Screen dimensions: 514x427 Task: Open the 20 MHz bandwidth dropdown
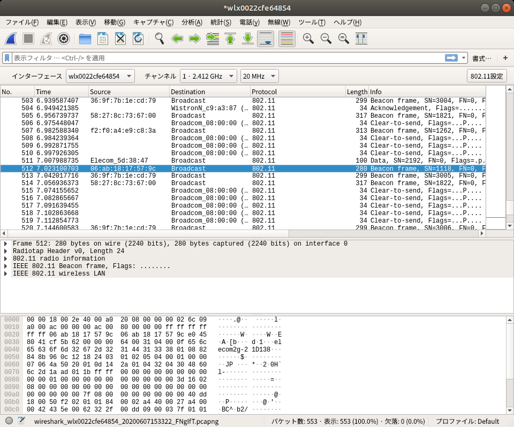[259, 76]
